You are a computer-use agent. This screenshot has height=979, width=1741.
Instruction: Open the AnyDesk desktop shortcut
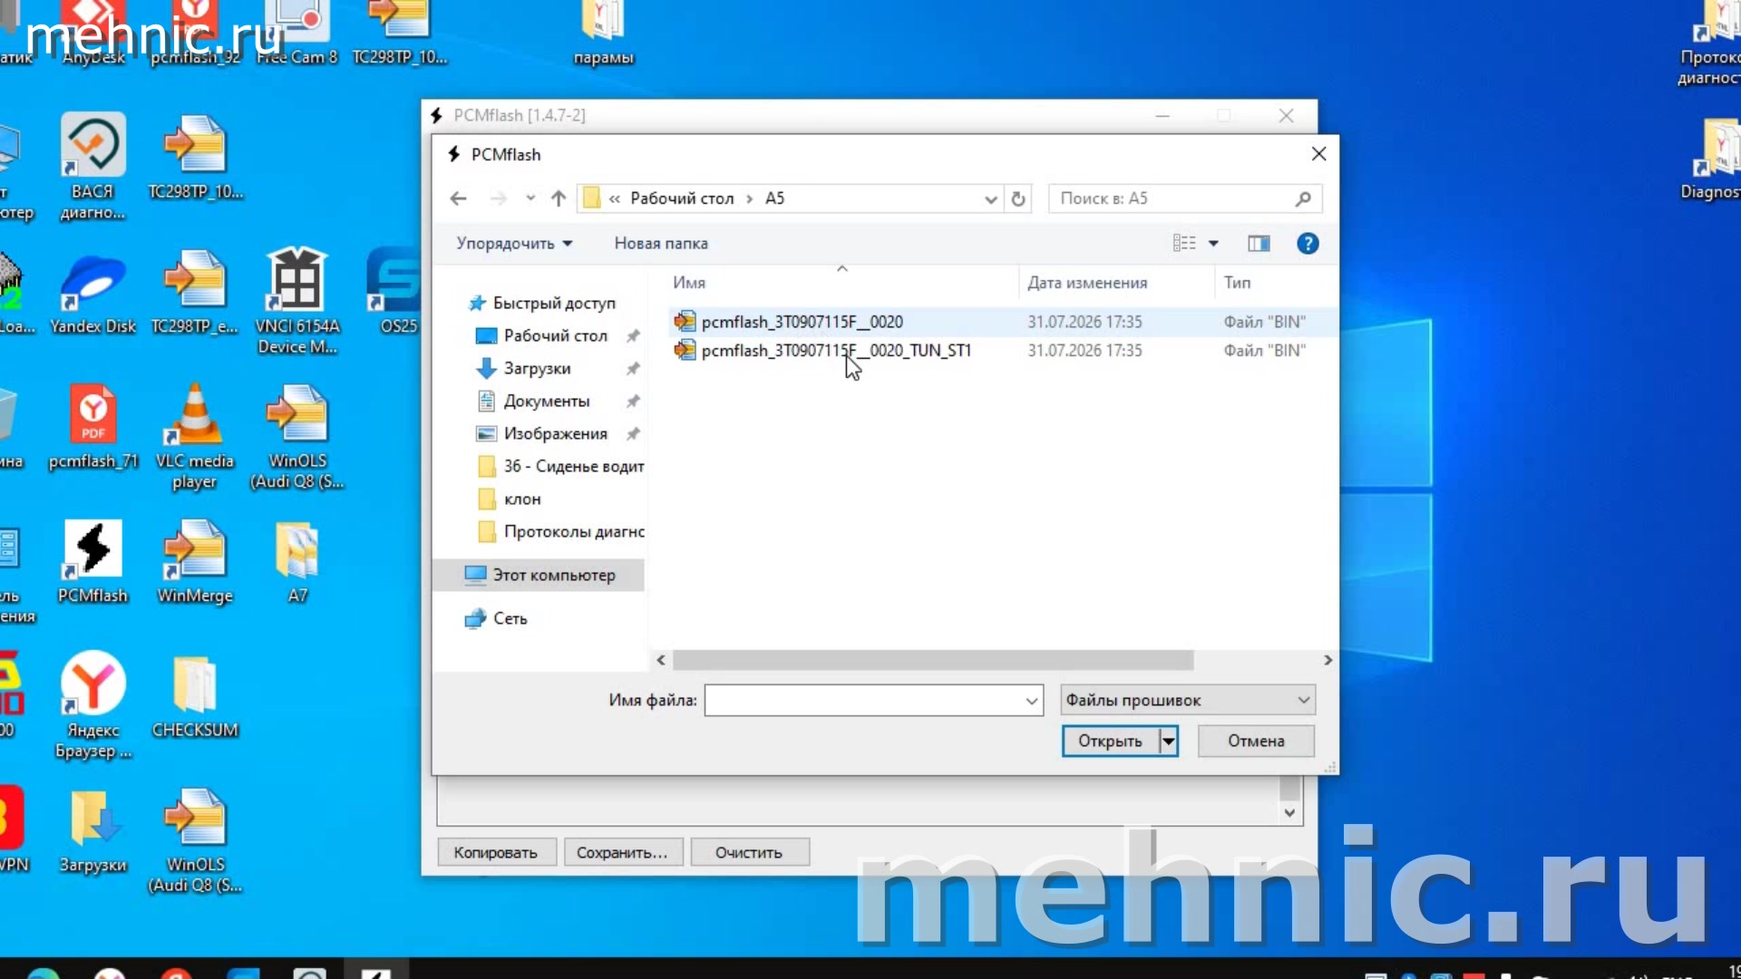(x=93, y=33)
